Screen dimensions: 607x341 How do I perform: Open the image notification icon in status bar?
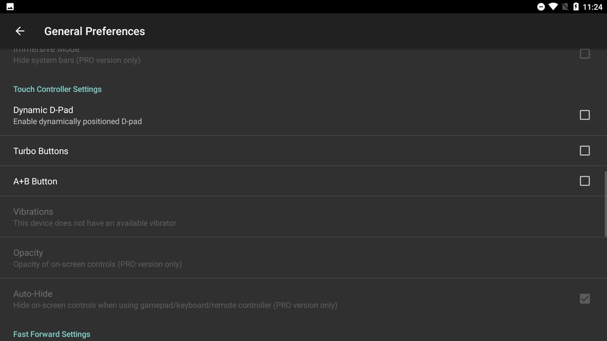tap(10, 7)
